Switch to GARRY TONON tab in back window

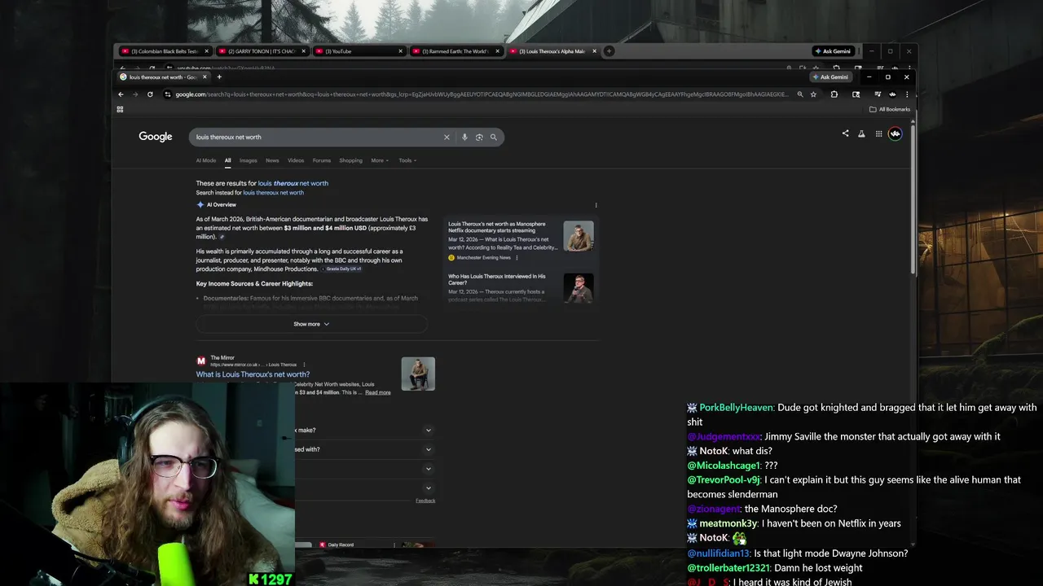261,51
